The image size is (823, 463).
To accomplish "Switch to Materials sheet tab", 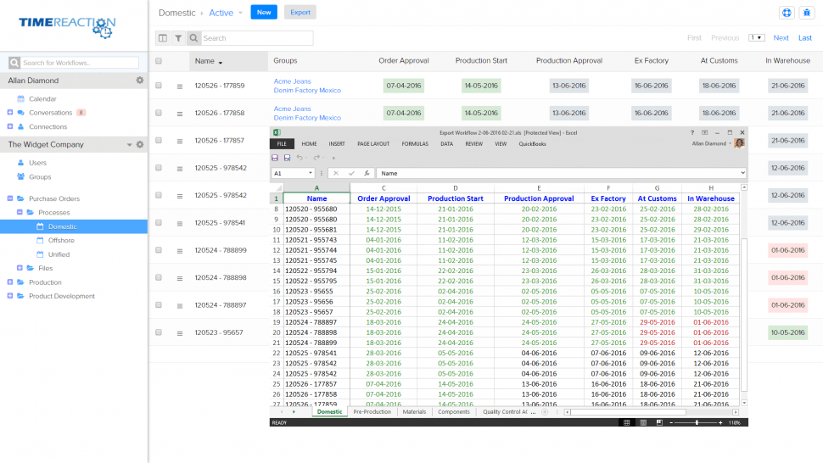I will (414, 412).
